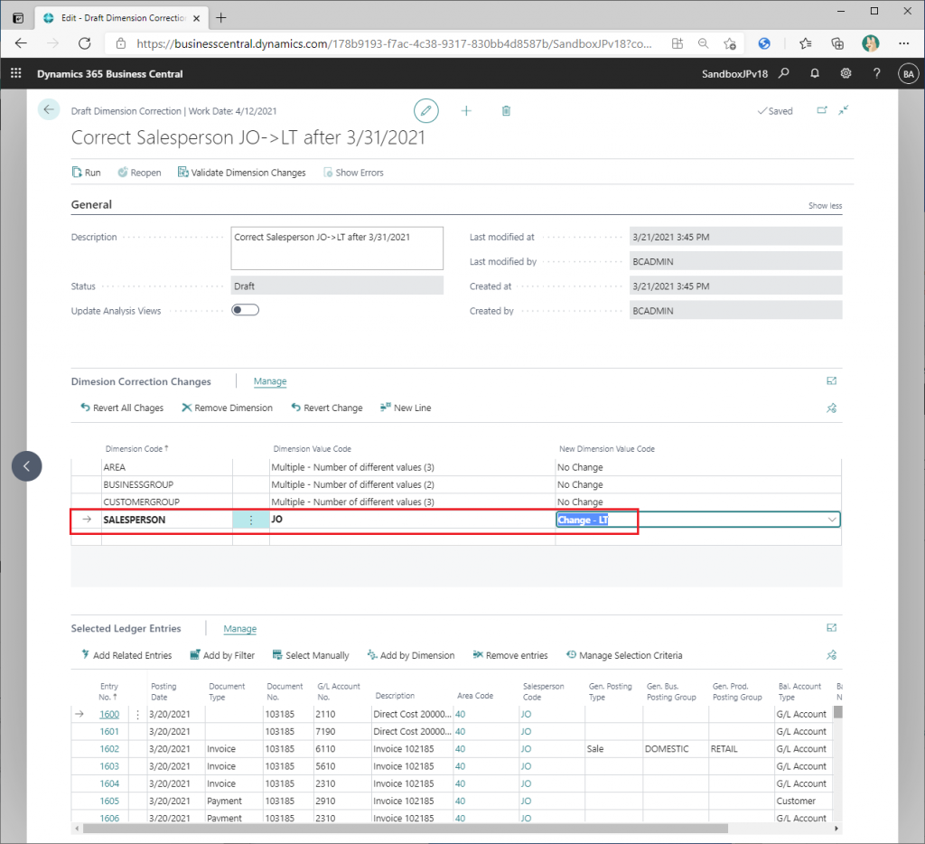This screenshot has height=844, width=925.
Task: Click the trash can delete icon
Action: point(506,110)
